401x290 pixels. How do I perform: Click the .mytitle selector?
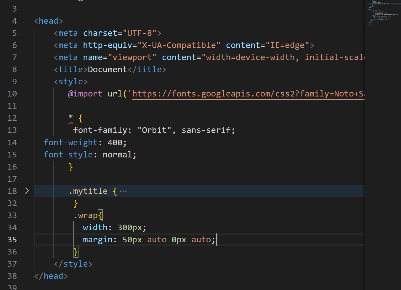[88, 191]
